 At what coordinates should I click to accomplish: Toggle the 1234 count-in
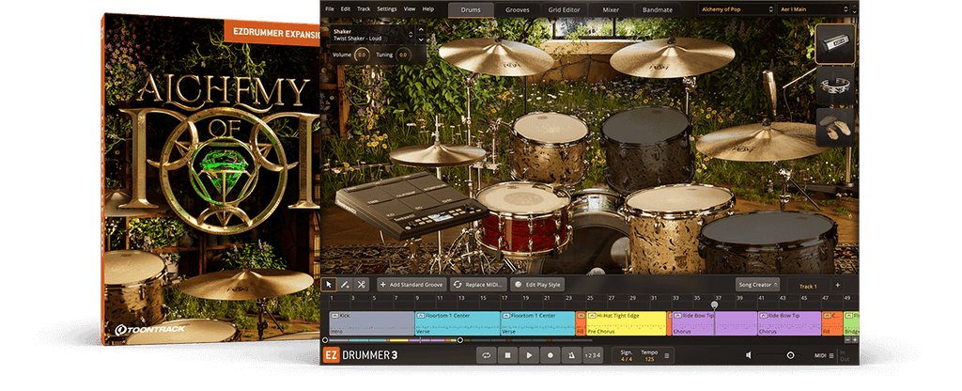click(593, 354)
